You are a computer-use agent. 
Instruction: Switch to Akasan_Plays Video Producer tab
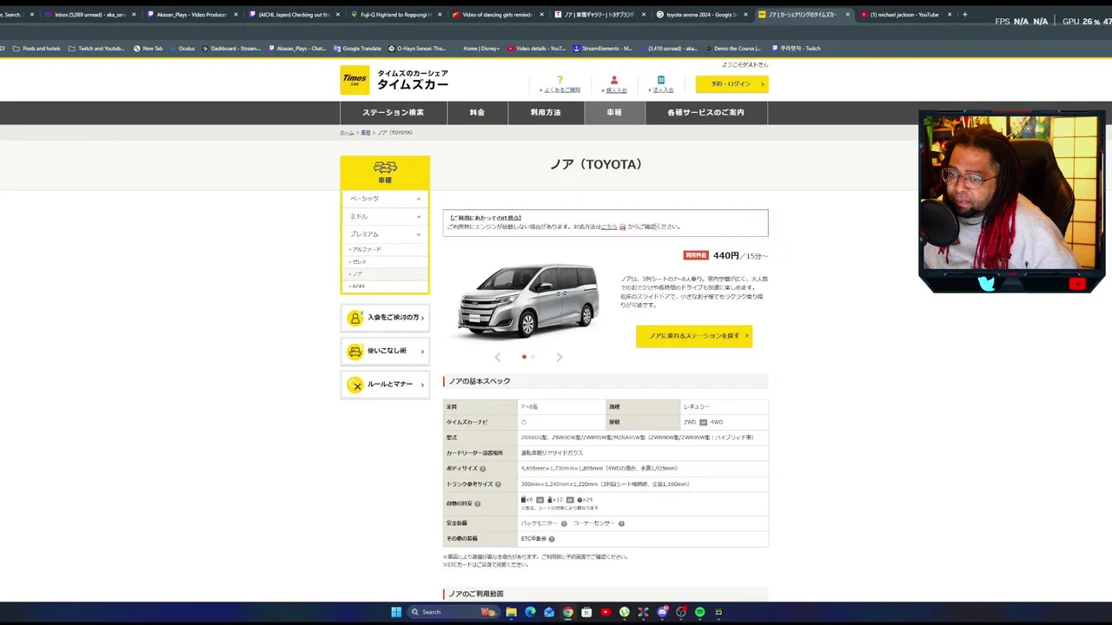point(192,15)
